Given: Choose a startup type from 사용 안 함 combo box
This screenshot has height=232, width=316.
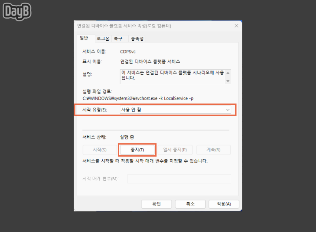Looking at the screenshot, I should [176, 110].
